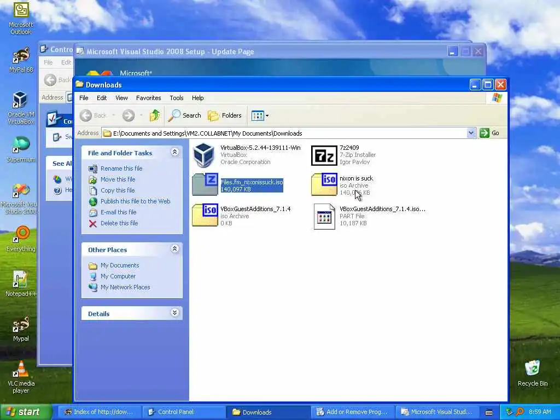Image resolution: width=560 pixels, height=420 pixels.
Task: Select Files.fm_nixonissuck.iso file icon
Action: (x=205, y=184)
